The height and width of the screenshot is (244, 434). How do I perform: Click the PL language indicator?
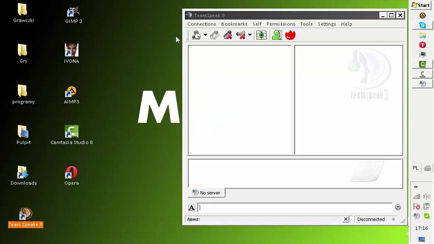[416, 168]
